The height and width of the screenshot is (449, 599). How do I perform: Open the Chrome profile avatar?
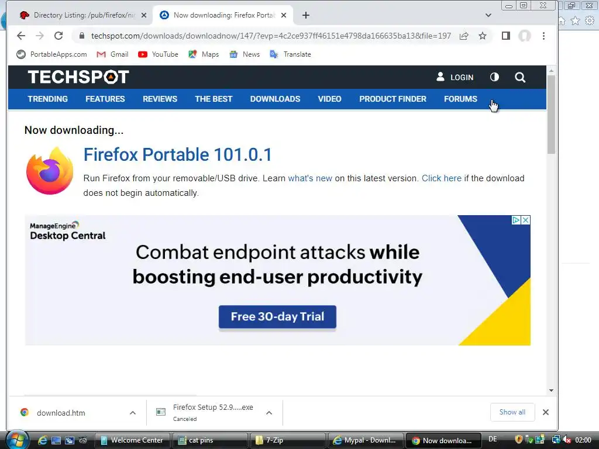[525, 36]
